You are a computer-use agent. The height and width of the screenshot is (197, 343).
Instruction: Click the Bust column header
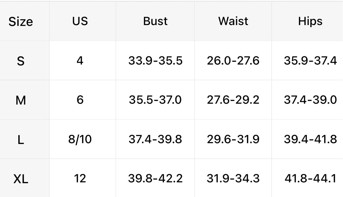(155, 21)
